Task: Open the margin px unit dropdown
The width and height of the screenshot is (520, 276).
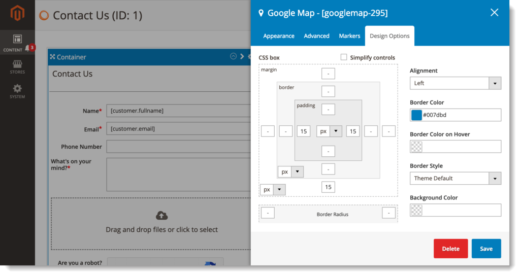Action: 273,190
